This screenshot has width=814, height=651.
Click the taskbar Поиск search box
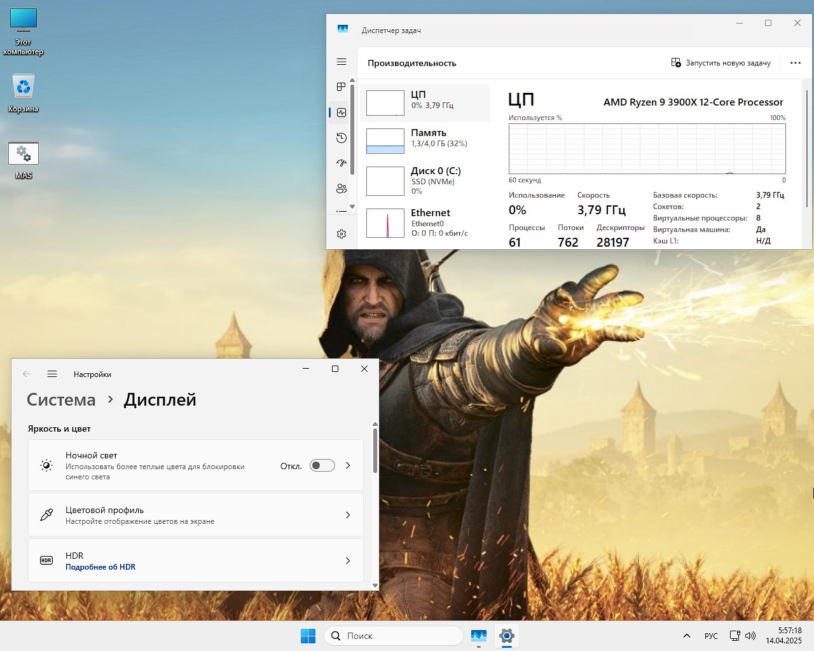(394, 636)
